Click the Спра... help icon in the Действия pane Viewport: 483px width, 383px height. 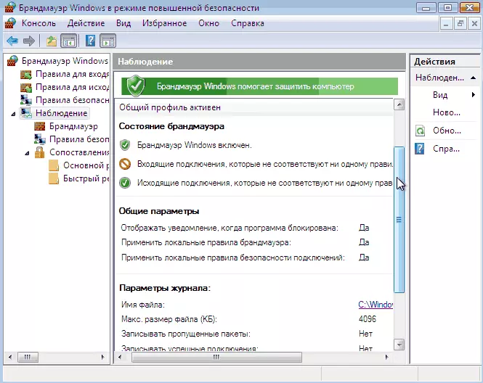point(420,149)
